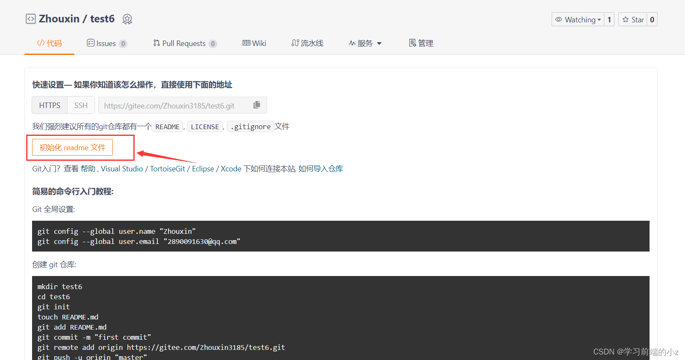Click the git config user.name command line
Screen dimensions: 685x360
[x=116, y=231]
